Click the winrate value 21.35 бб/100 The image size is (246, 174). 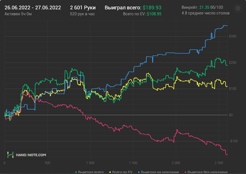pyautogui.click(x=211, y=7)
